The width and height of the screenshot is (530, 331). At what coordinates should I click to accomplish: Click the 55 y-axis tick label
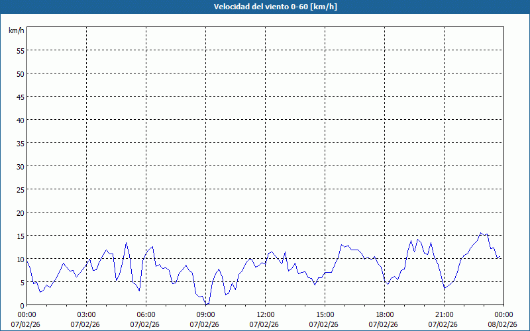tap(20, 50)
